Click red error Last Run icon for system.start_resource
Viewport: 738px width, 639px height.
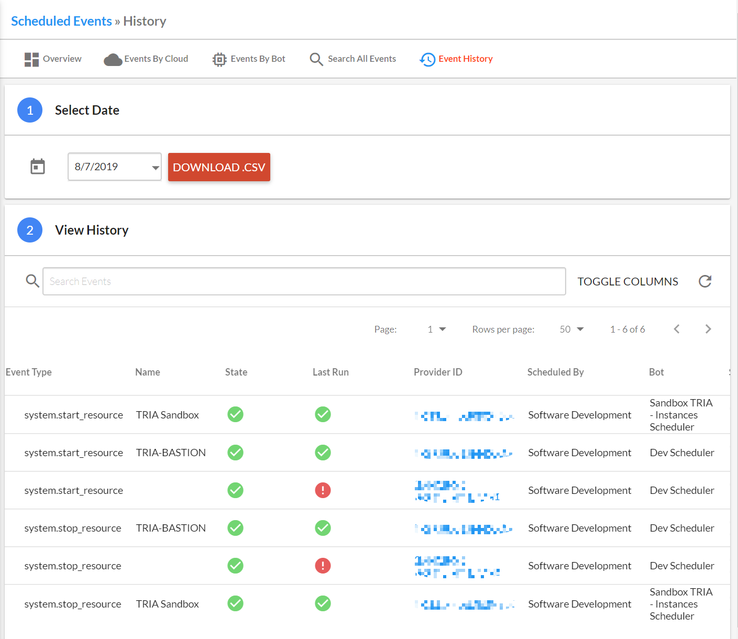(323, 490)
